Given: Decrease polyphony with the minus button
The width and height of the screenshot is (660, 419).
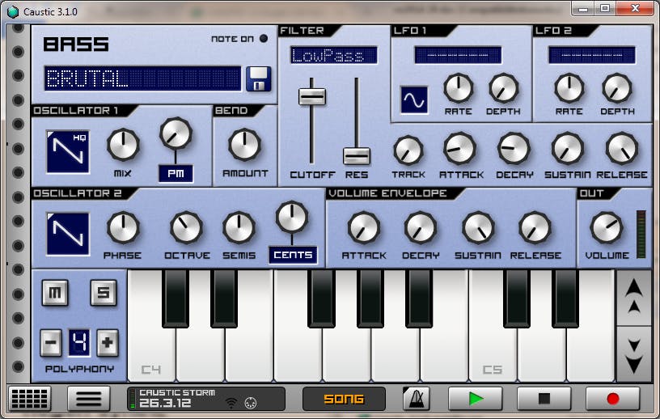Looking at the screenshot, I should (x=50, y=343).
